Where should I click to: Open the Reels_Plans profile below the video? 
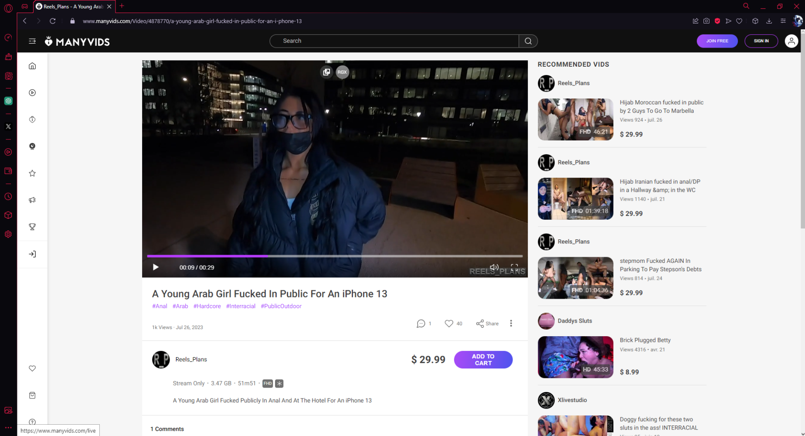click(x=191, y=359)
